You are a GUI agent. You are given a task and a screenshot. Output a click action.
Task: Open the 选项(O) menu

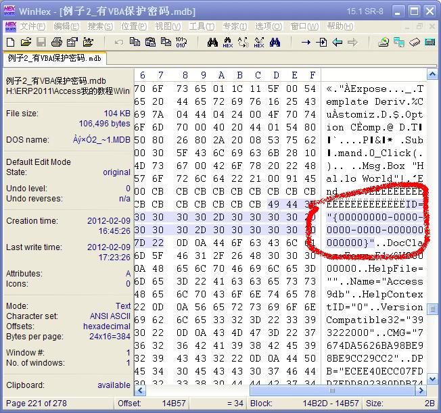(269, 26)
